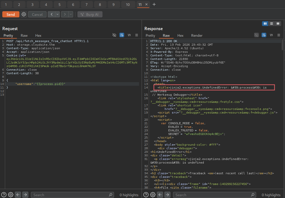This screenshot has width=285, height=198.
Task: Click the Repeater settings gear beside Send
Action: click(24, 14)
